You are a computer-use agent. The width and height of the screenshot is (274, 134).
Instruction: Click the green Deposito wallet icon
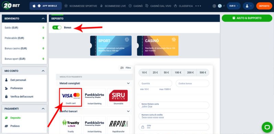[x=7, y=118]
